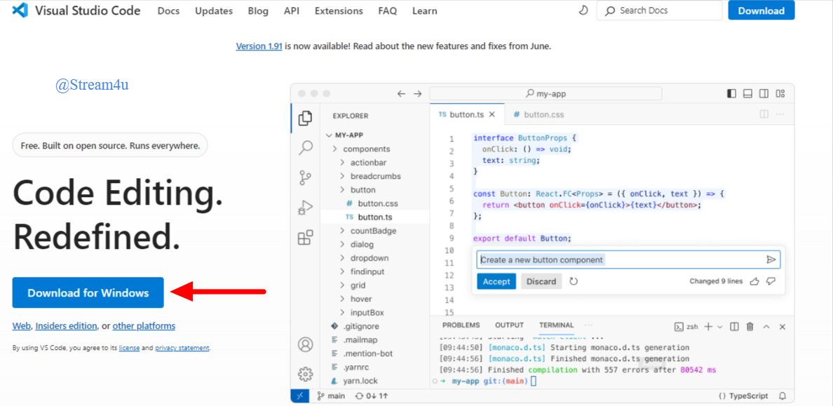Click the kill terminal trash icon
This screenshot has height=406, width=833.
pos(750,327)
